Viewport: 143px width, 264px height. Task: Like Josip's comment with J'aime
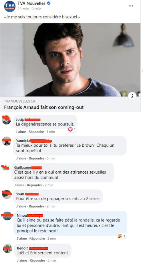21,132
